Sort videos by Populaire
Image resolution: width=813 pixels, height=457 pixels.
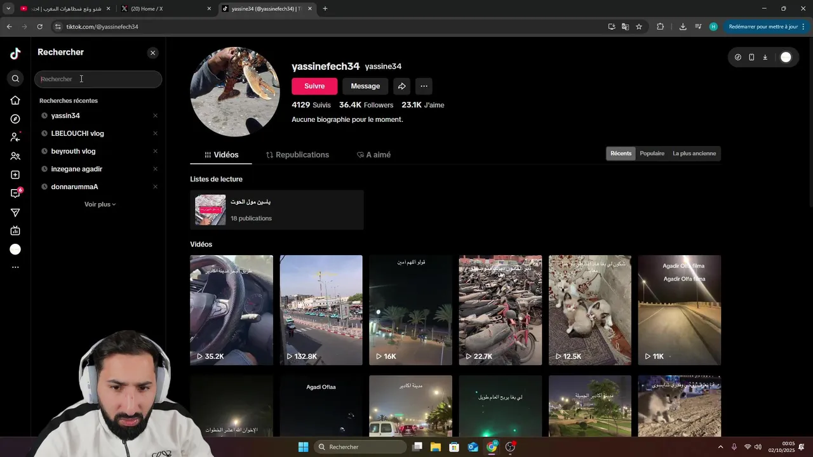[x=652, y=154]
